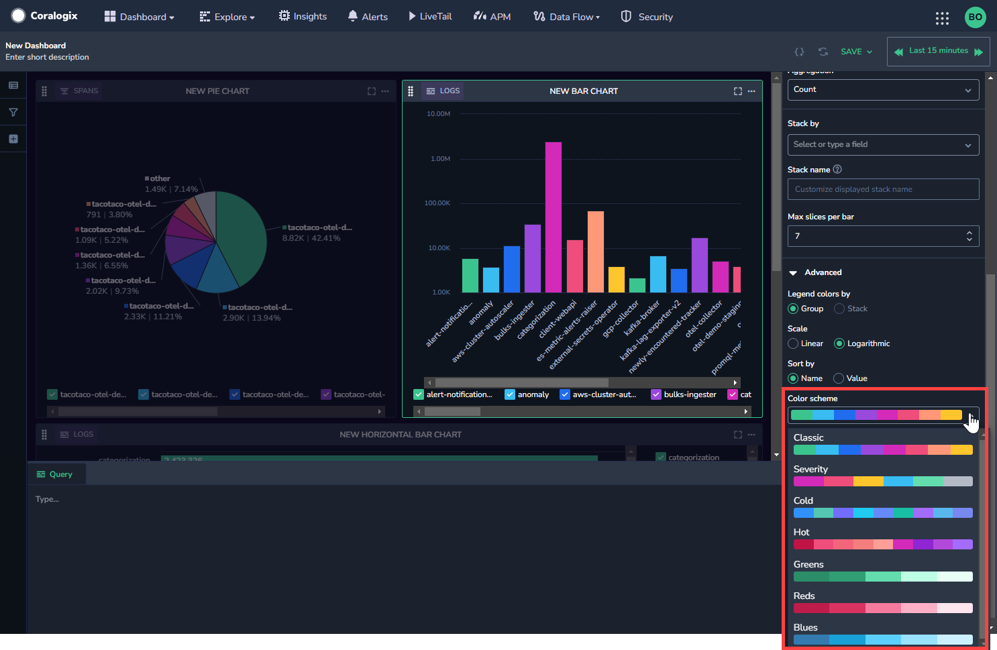Open LiveTail from top navigation
This screenshot has height=650, width=997.
(430, 16)
